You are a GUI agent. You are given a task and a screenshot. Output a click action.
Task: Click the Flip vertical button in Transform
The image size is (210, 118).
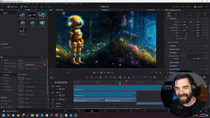click(185, 39)
